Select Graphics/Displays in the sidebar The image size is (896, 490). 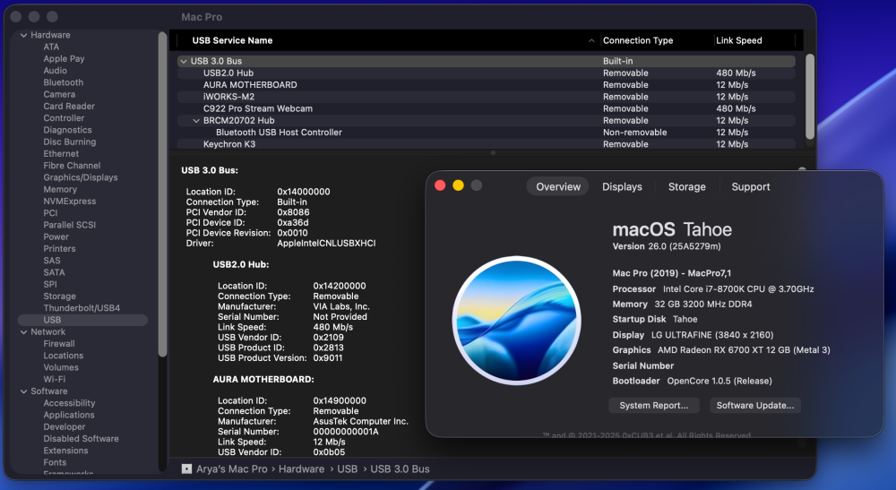[x=80, y=177]
